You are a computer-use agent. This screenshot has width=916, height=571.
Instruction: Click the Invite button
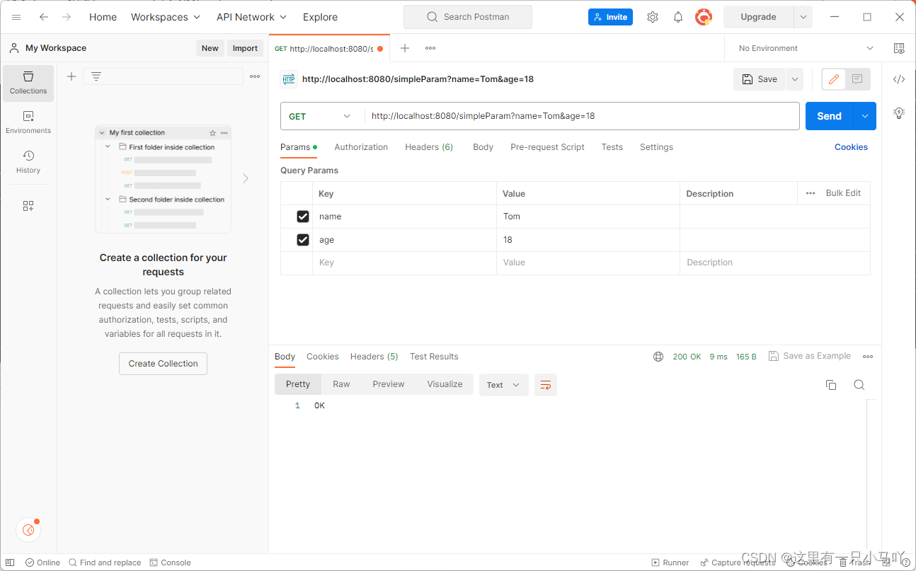(x=610, y=17)
